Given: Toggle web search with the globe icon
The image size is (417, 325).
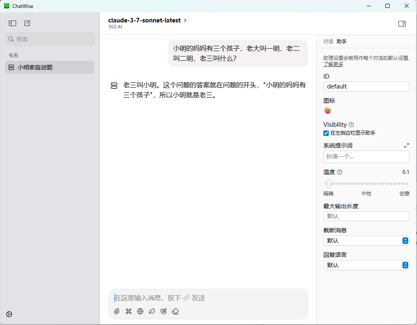Looking at the screenshot, I should click(140, 311).
